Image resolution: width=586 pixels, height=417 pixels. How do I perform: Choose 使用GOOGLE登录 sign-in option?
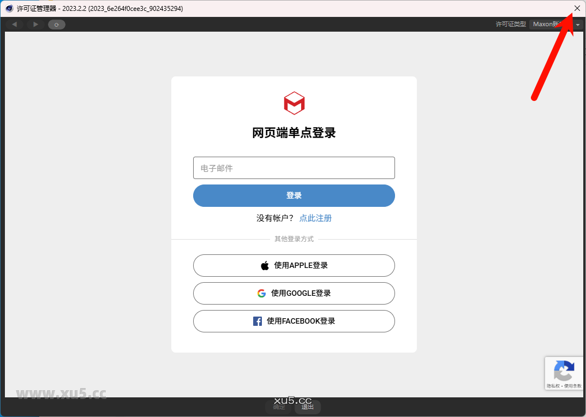[x=294, y=294]
